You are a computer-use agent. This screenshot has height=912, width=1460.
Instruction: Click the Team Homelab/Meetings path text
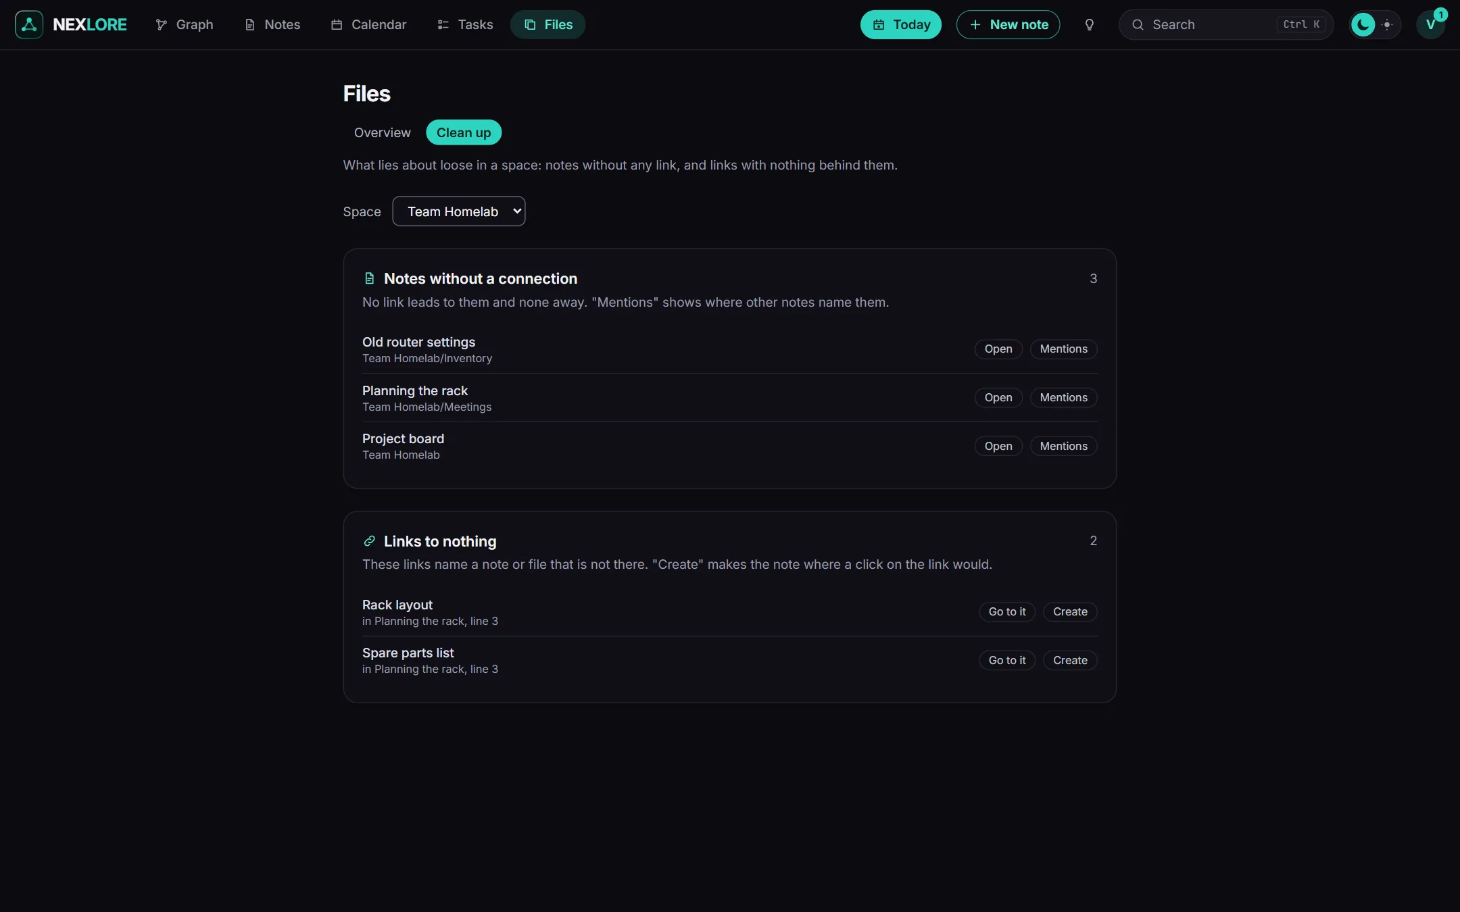[427, 407]
